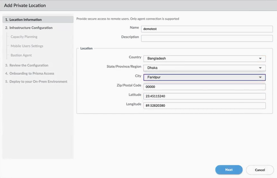Screen dimensions: 277x178
Task: Select Onboarding to Prisma Access step
Action: click(x=30, y=74)
